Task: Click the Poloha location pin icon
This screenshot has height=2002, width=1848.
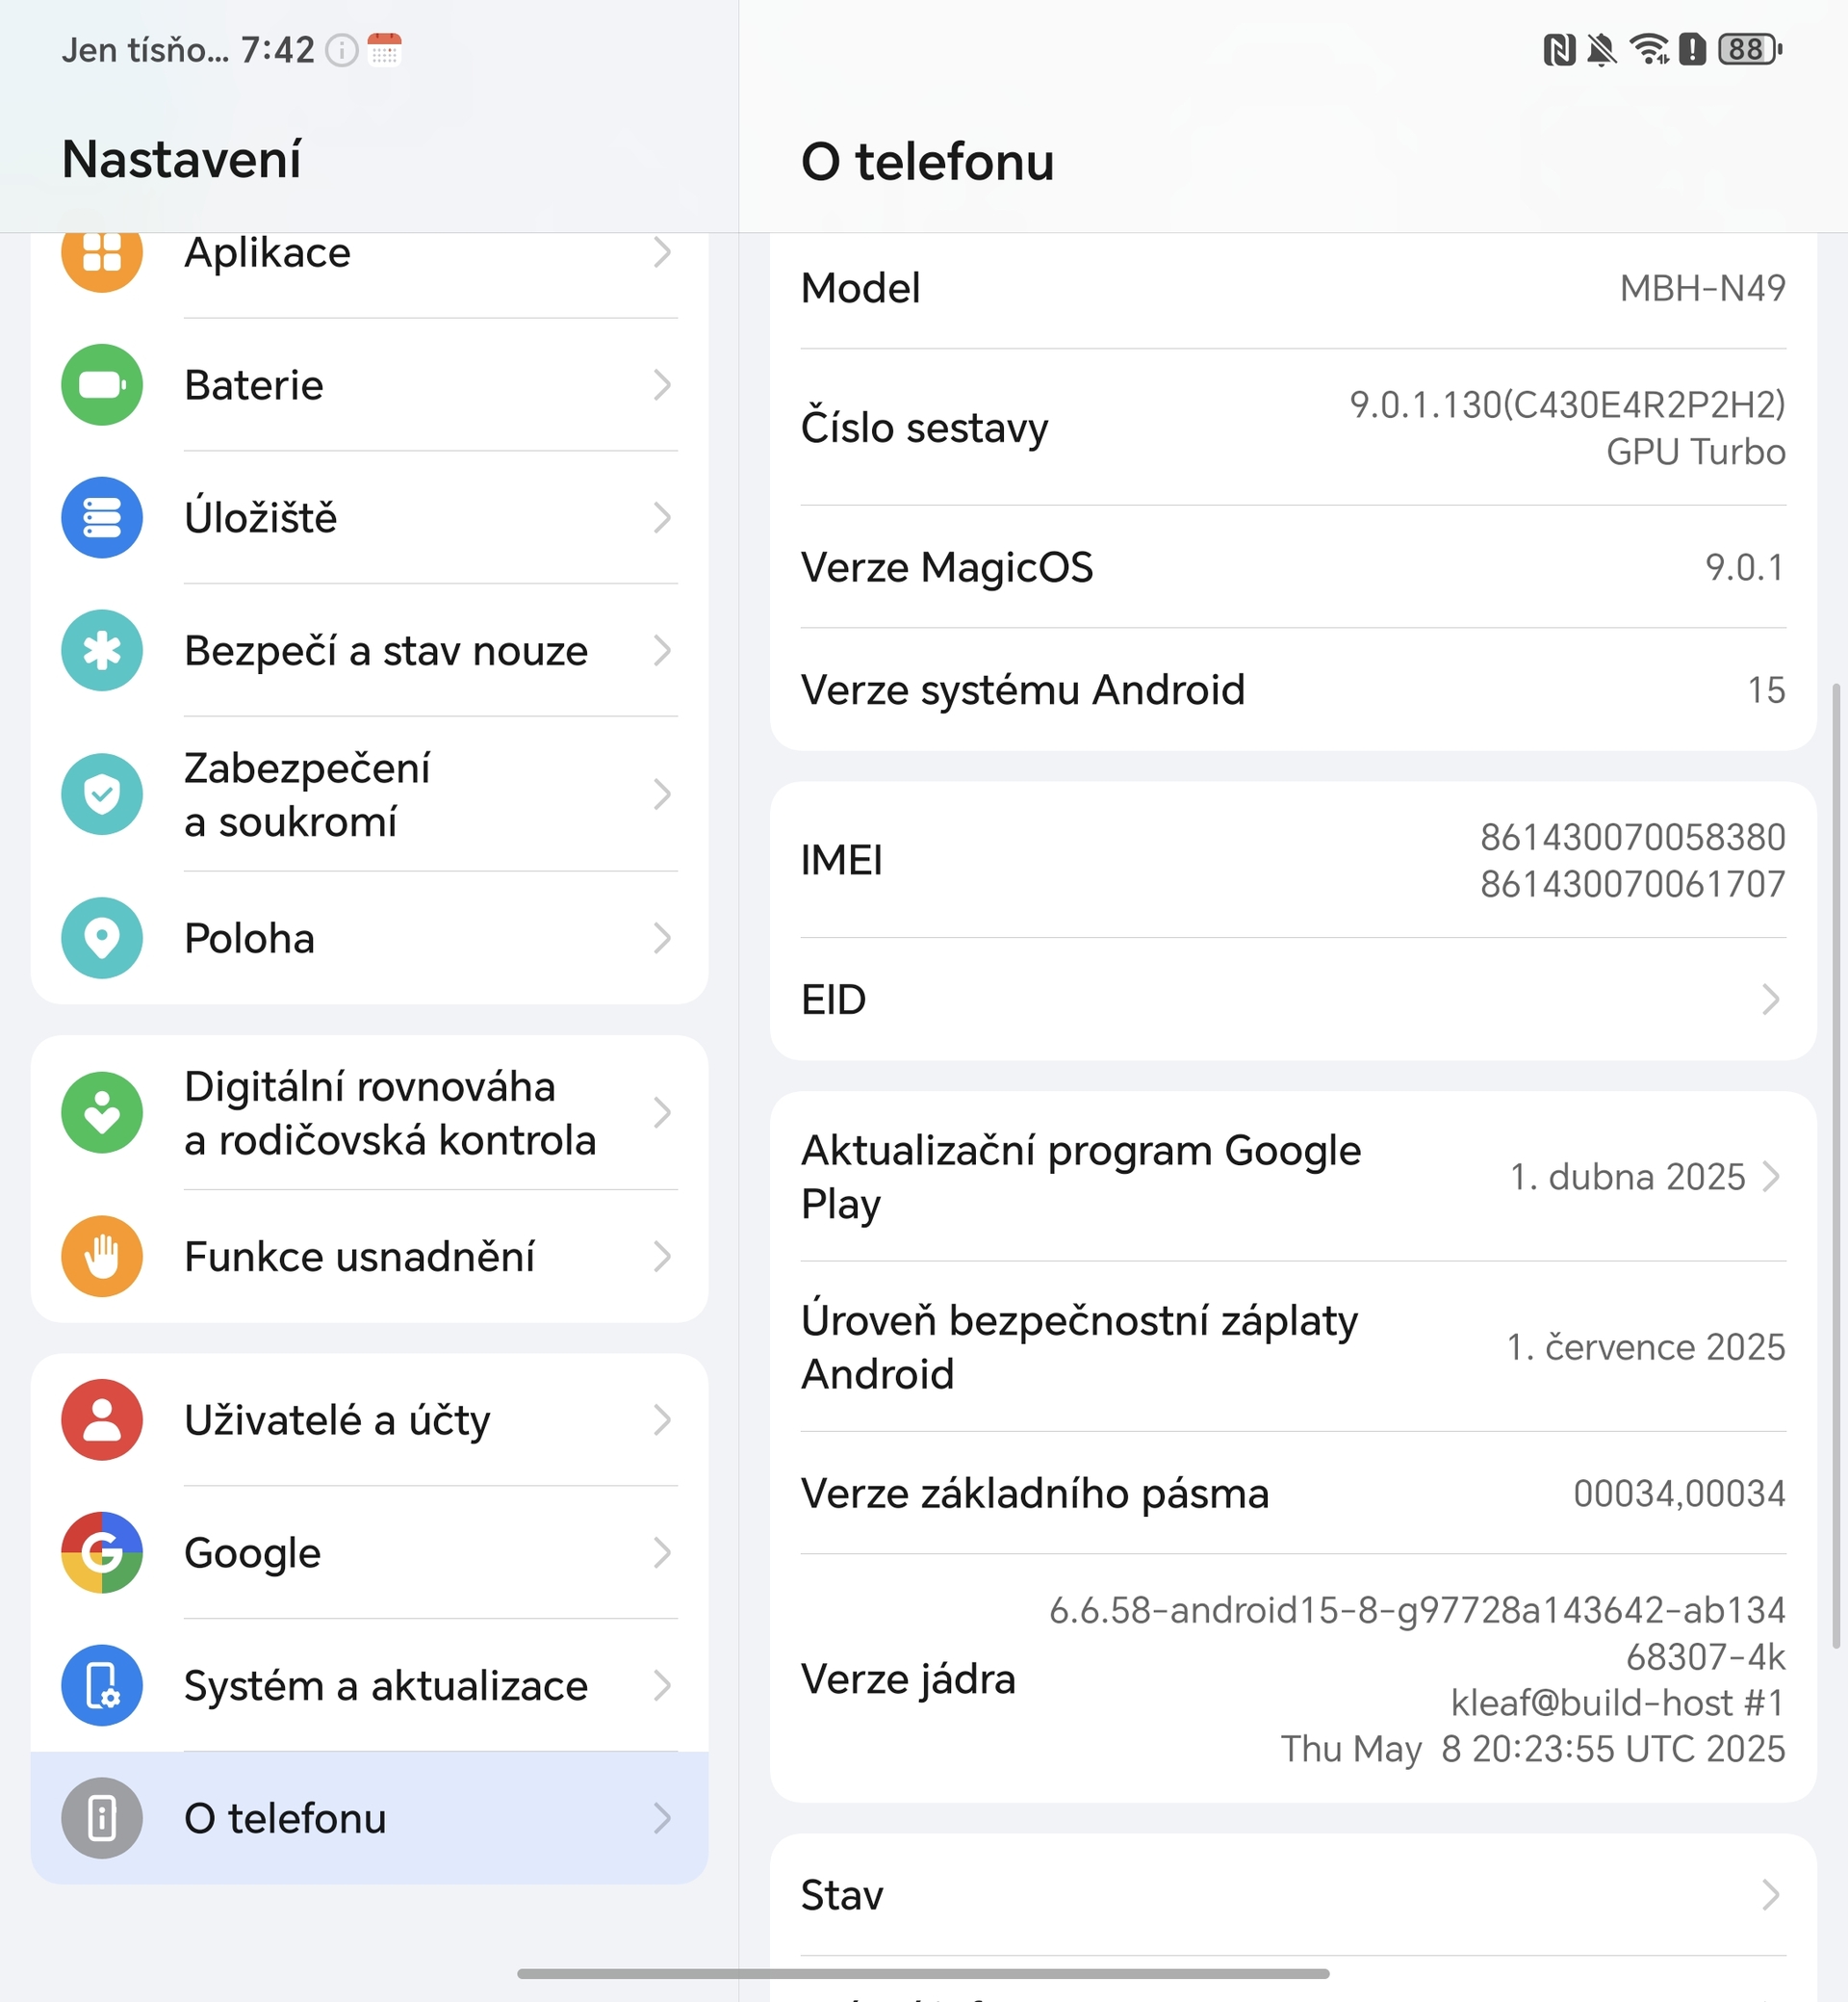Action: (x=101, y=939)
